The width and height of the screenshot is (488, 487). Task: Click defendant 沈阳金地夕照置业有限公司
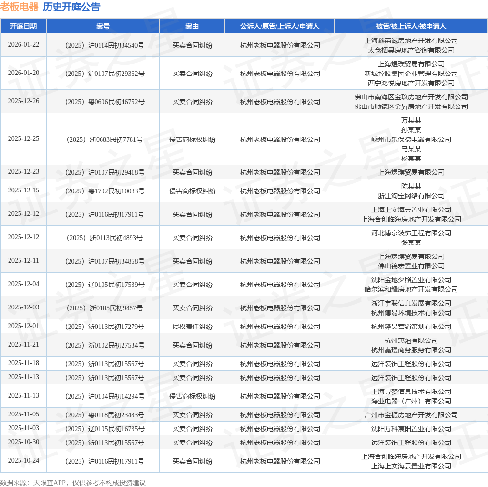411,280
